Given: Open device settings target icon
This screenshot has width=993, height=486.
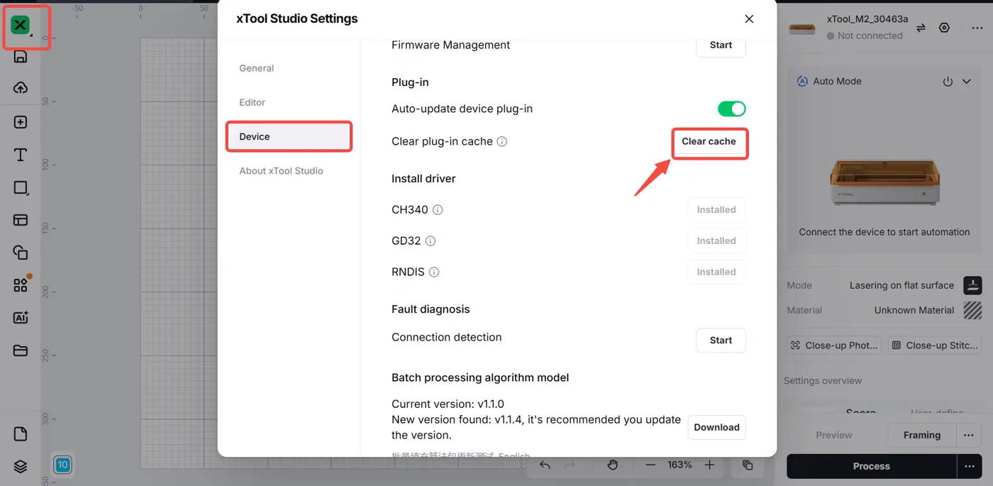Looking at the screenshot, I should [x=944, y=28].
